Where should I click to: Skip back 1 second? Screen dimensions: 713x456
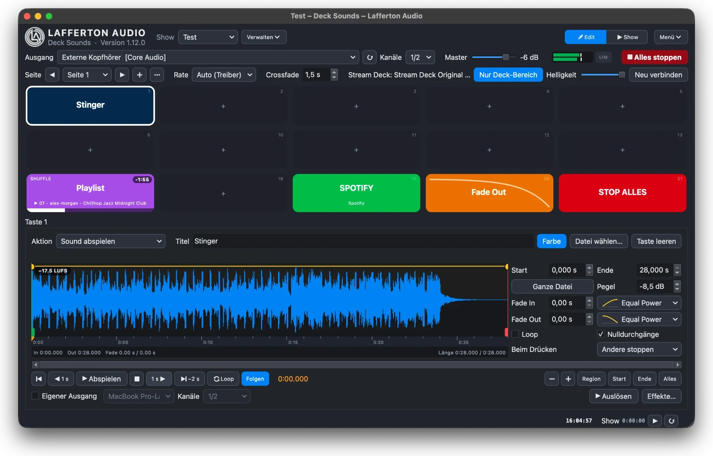pos(61,379)
